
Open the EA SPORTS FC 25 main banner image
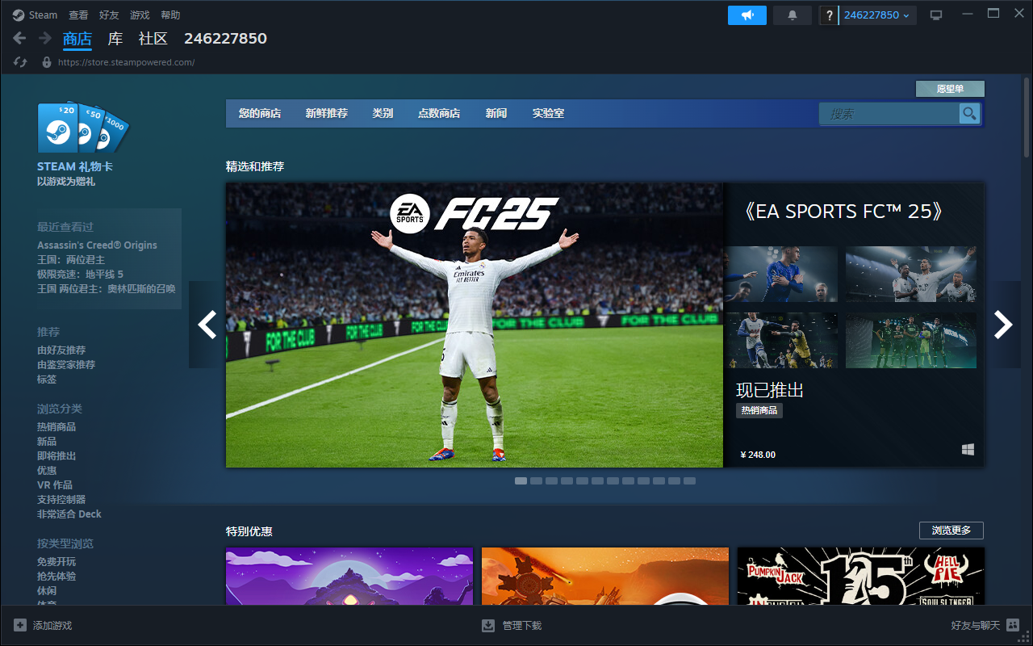[x=475, y=325]
